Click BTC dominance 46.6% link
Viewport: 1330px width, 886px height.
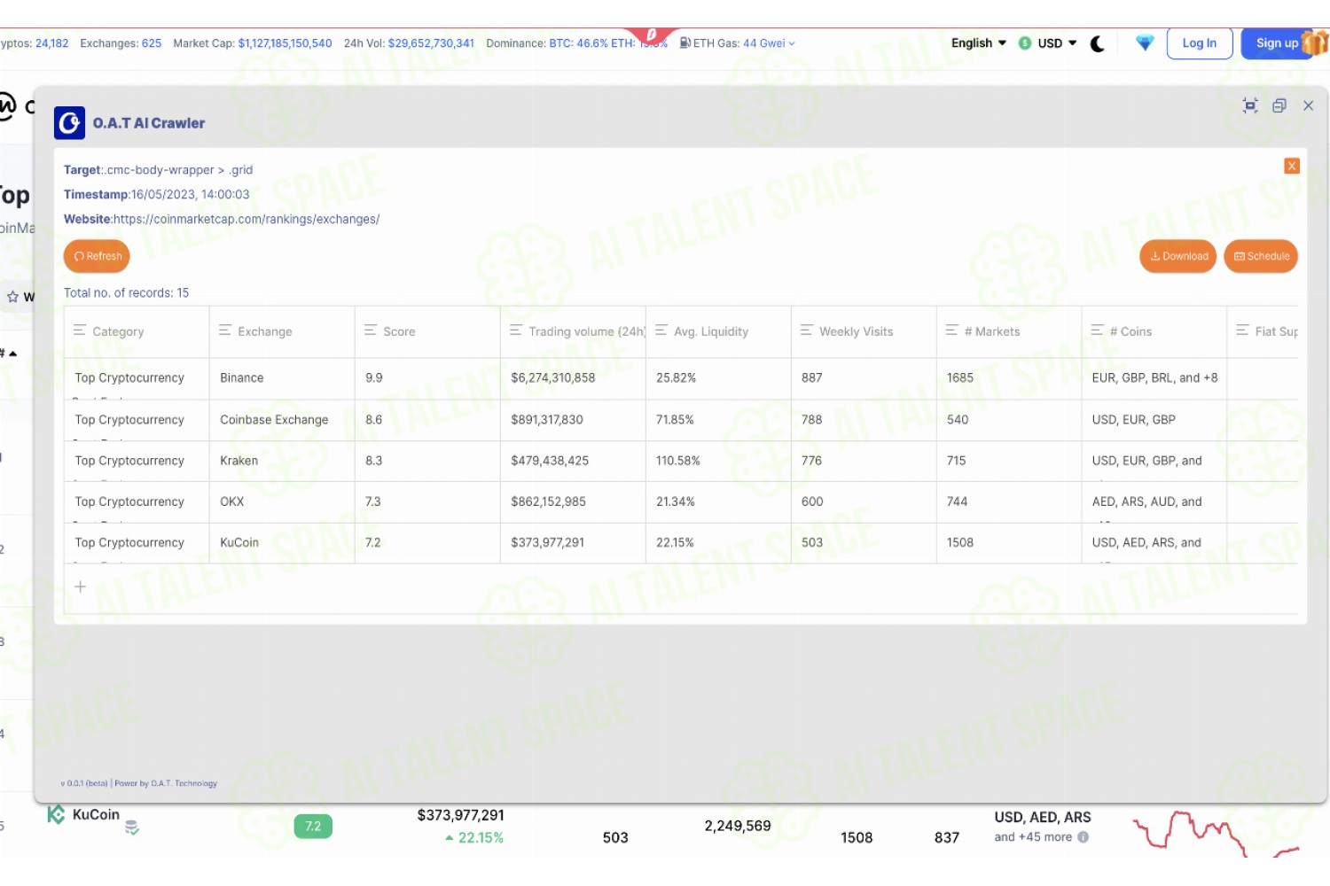click(578, 43)
